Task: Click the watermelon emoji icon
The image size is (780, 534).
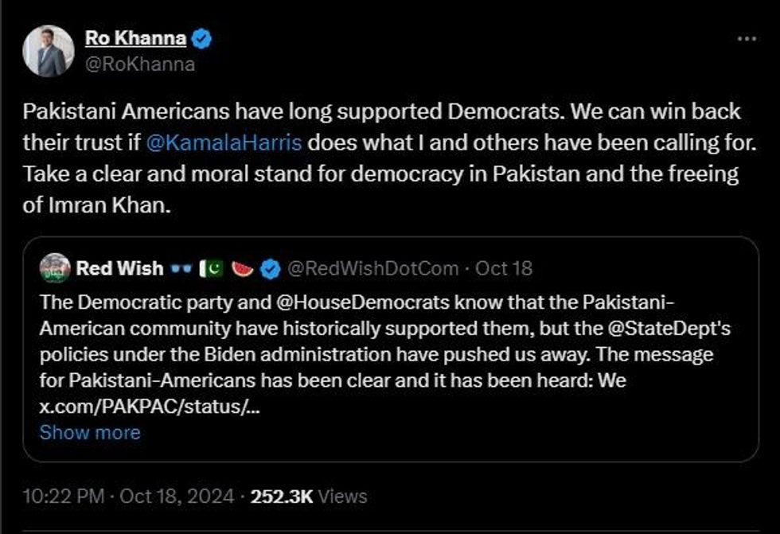Action: [243, 269]
